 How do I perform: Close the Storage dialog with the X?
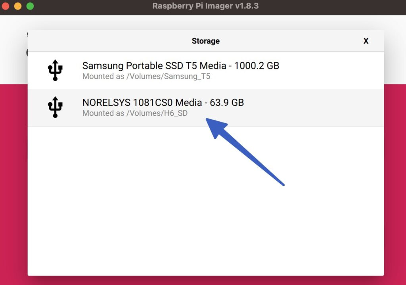pyautogui.click(x=366, y=41)
